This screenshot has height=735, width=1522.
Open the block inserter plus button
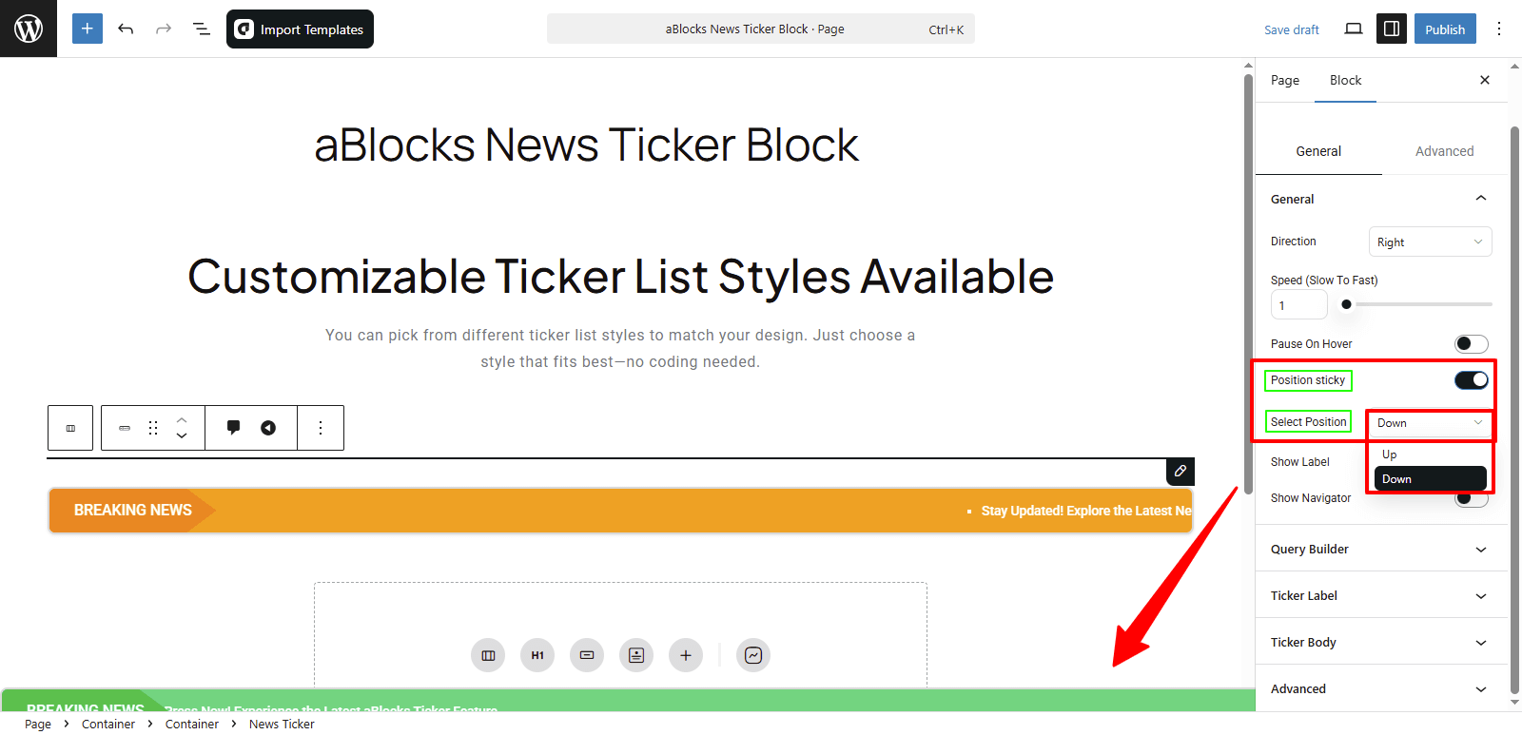(87, 29)
